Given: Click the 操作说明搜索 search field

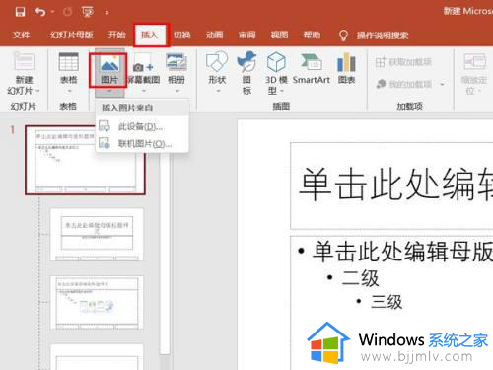Looking at the screenshot, I should coord(383,36).
